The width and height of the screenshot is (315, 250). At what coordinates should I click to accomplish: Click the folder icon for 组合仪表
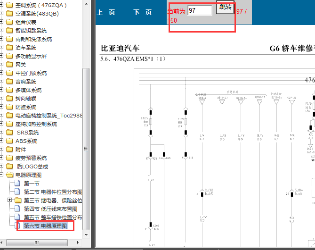coord(9,22)
